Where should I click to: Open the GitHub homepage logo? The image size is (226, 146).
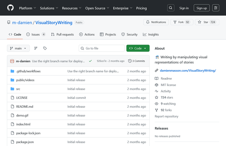click(10, 8)
